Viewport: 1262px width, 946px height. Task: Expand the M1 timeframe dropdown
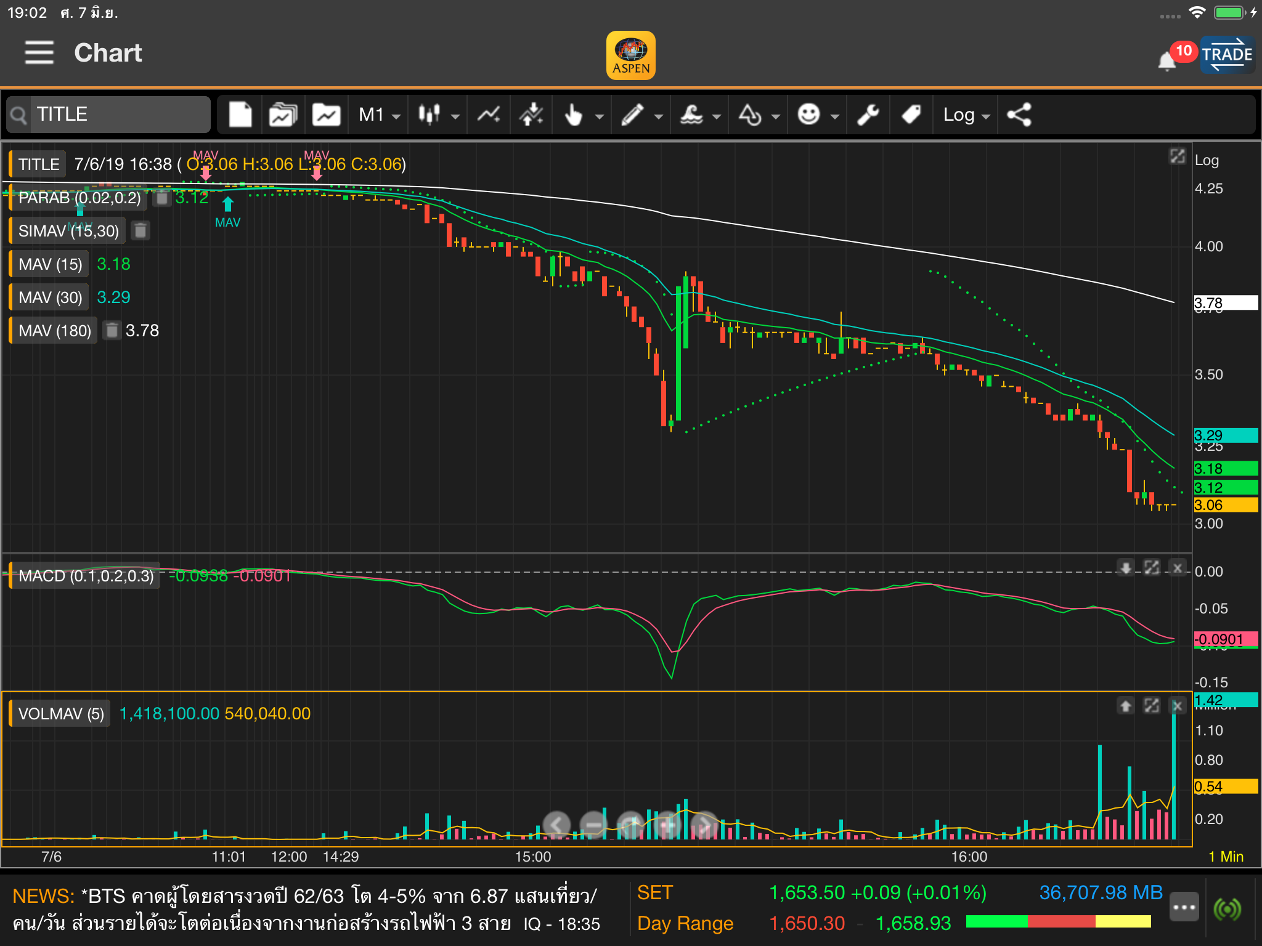(x=380, y=115)
